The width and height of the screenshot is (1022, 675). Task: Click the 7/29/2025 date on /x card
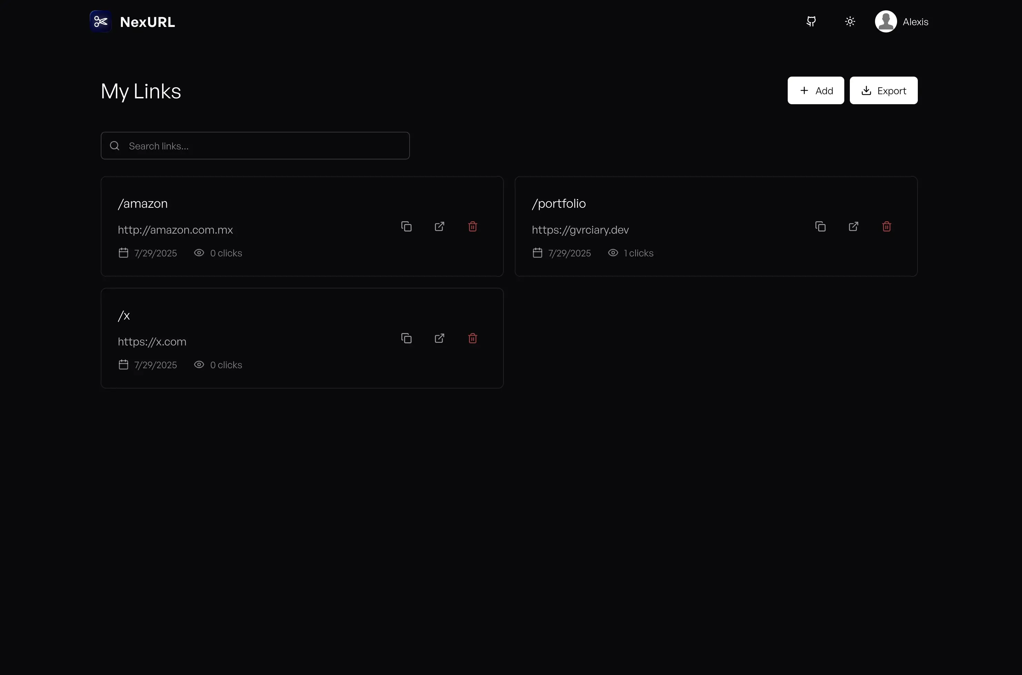155,365
